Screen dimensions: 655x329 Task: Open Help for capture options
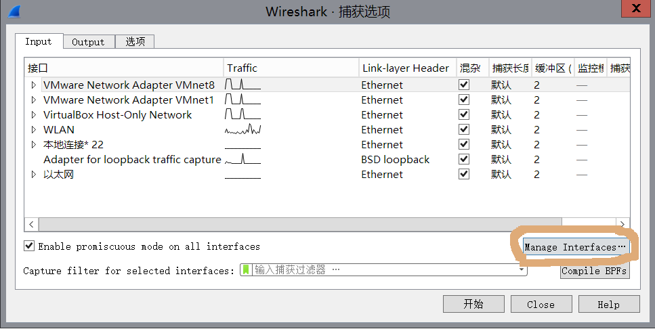click(609, 304)
